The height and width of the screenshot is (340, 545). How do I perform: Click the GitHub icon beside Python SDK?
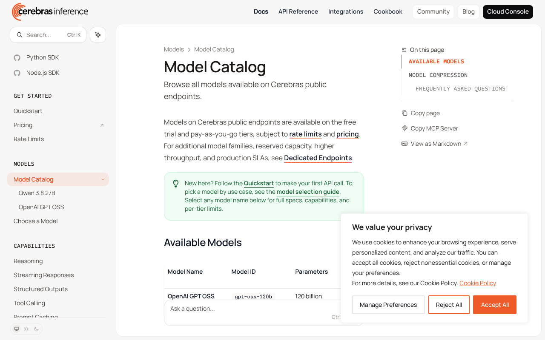pos(17,58)
